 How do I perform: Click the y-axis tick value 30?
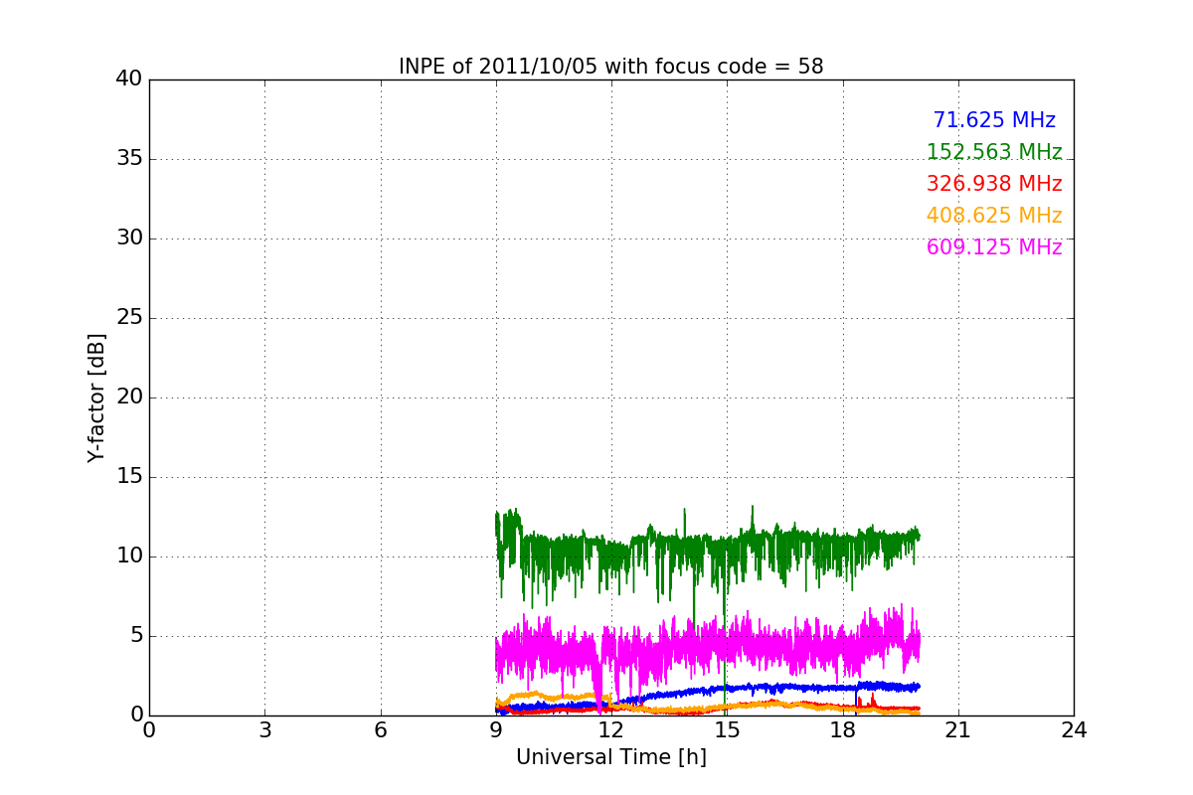pyautogui.click(x=129, y=238)
